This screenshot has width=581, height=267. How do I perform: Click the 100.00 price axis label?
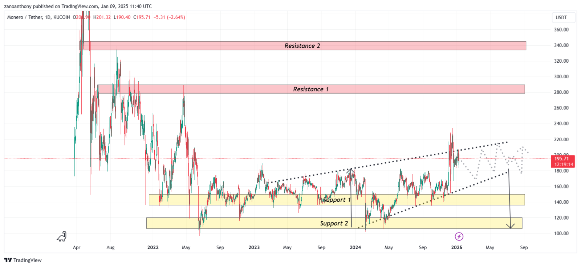(561, 233)
